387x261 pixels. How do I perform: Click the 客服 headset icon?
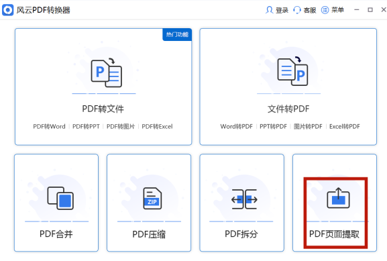(297, 10)
